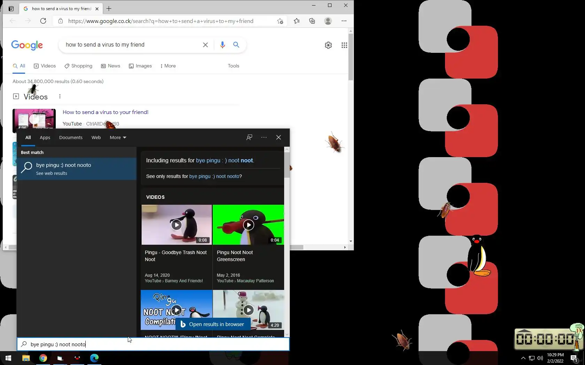Open options ellipsis in Windows search panel
The width and height of the screenshot is (585, 365).
pyautogui.click(x=264, y=137)
